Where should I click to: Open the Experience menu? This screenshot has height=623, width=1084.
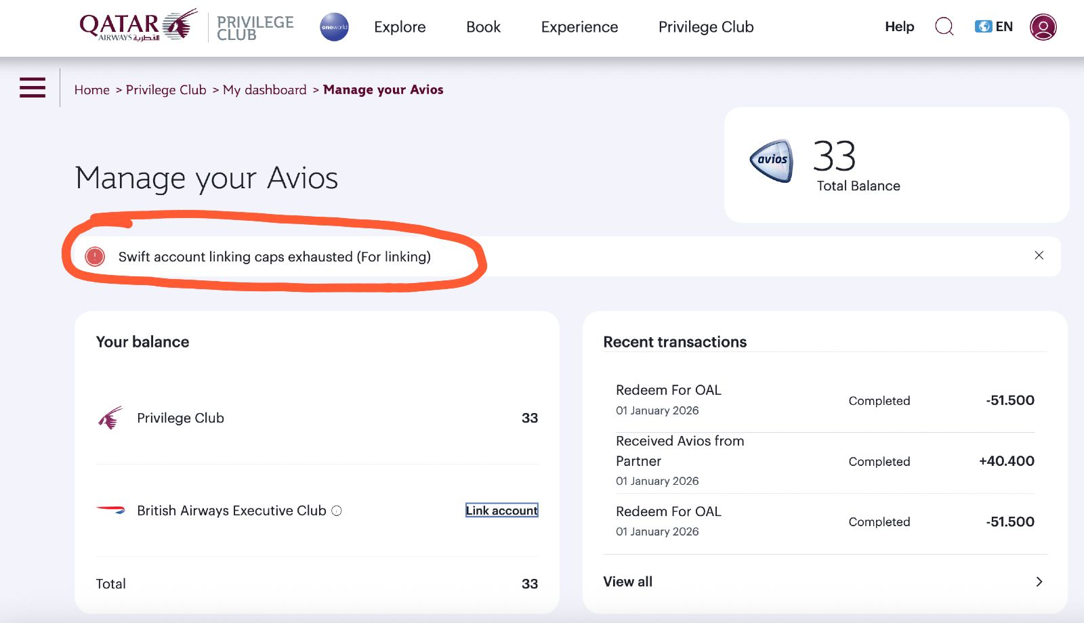(x=579, y=27)
